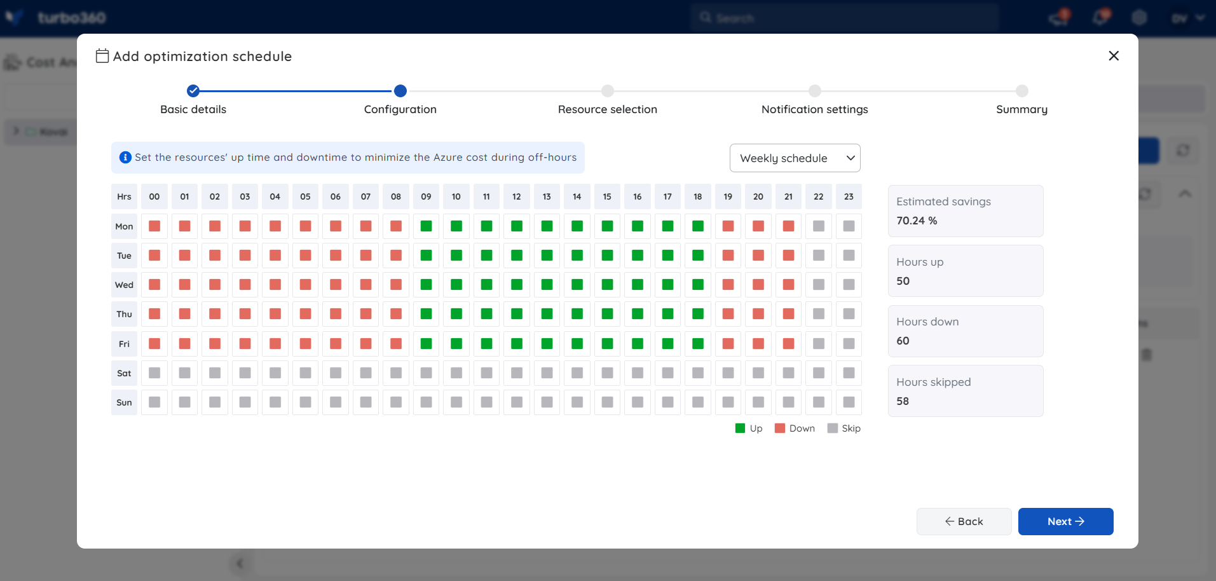Toggle Monday 00 hour cell
1216x581 pixels.
click(154, 226)
